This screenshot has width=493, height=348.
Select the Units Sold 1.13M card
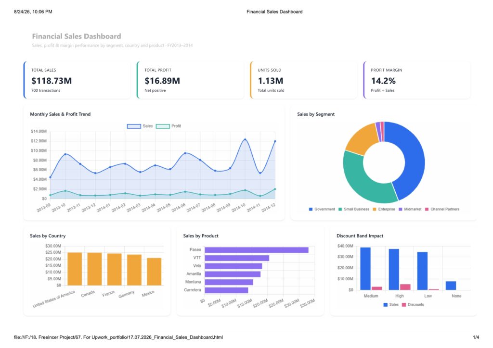[303, 80]
